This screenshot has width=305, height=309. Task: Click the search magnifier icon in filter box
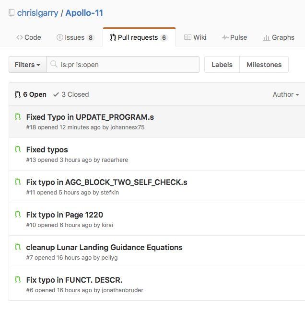point(54,64)
